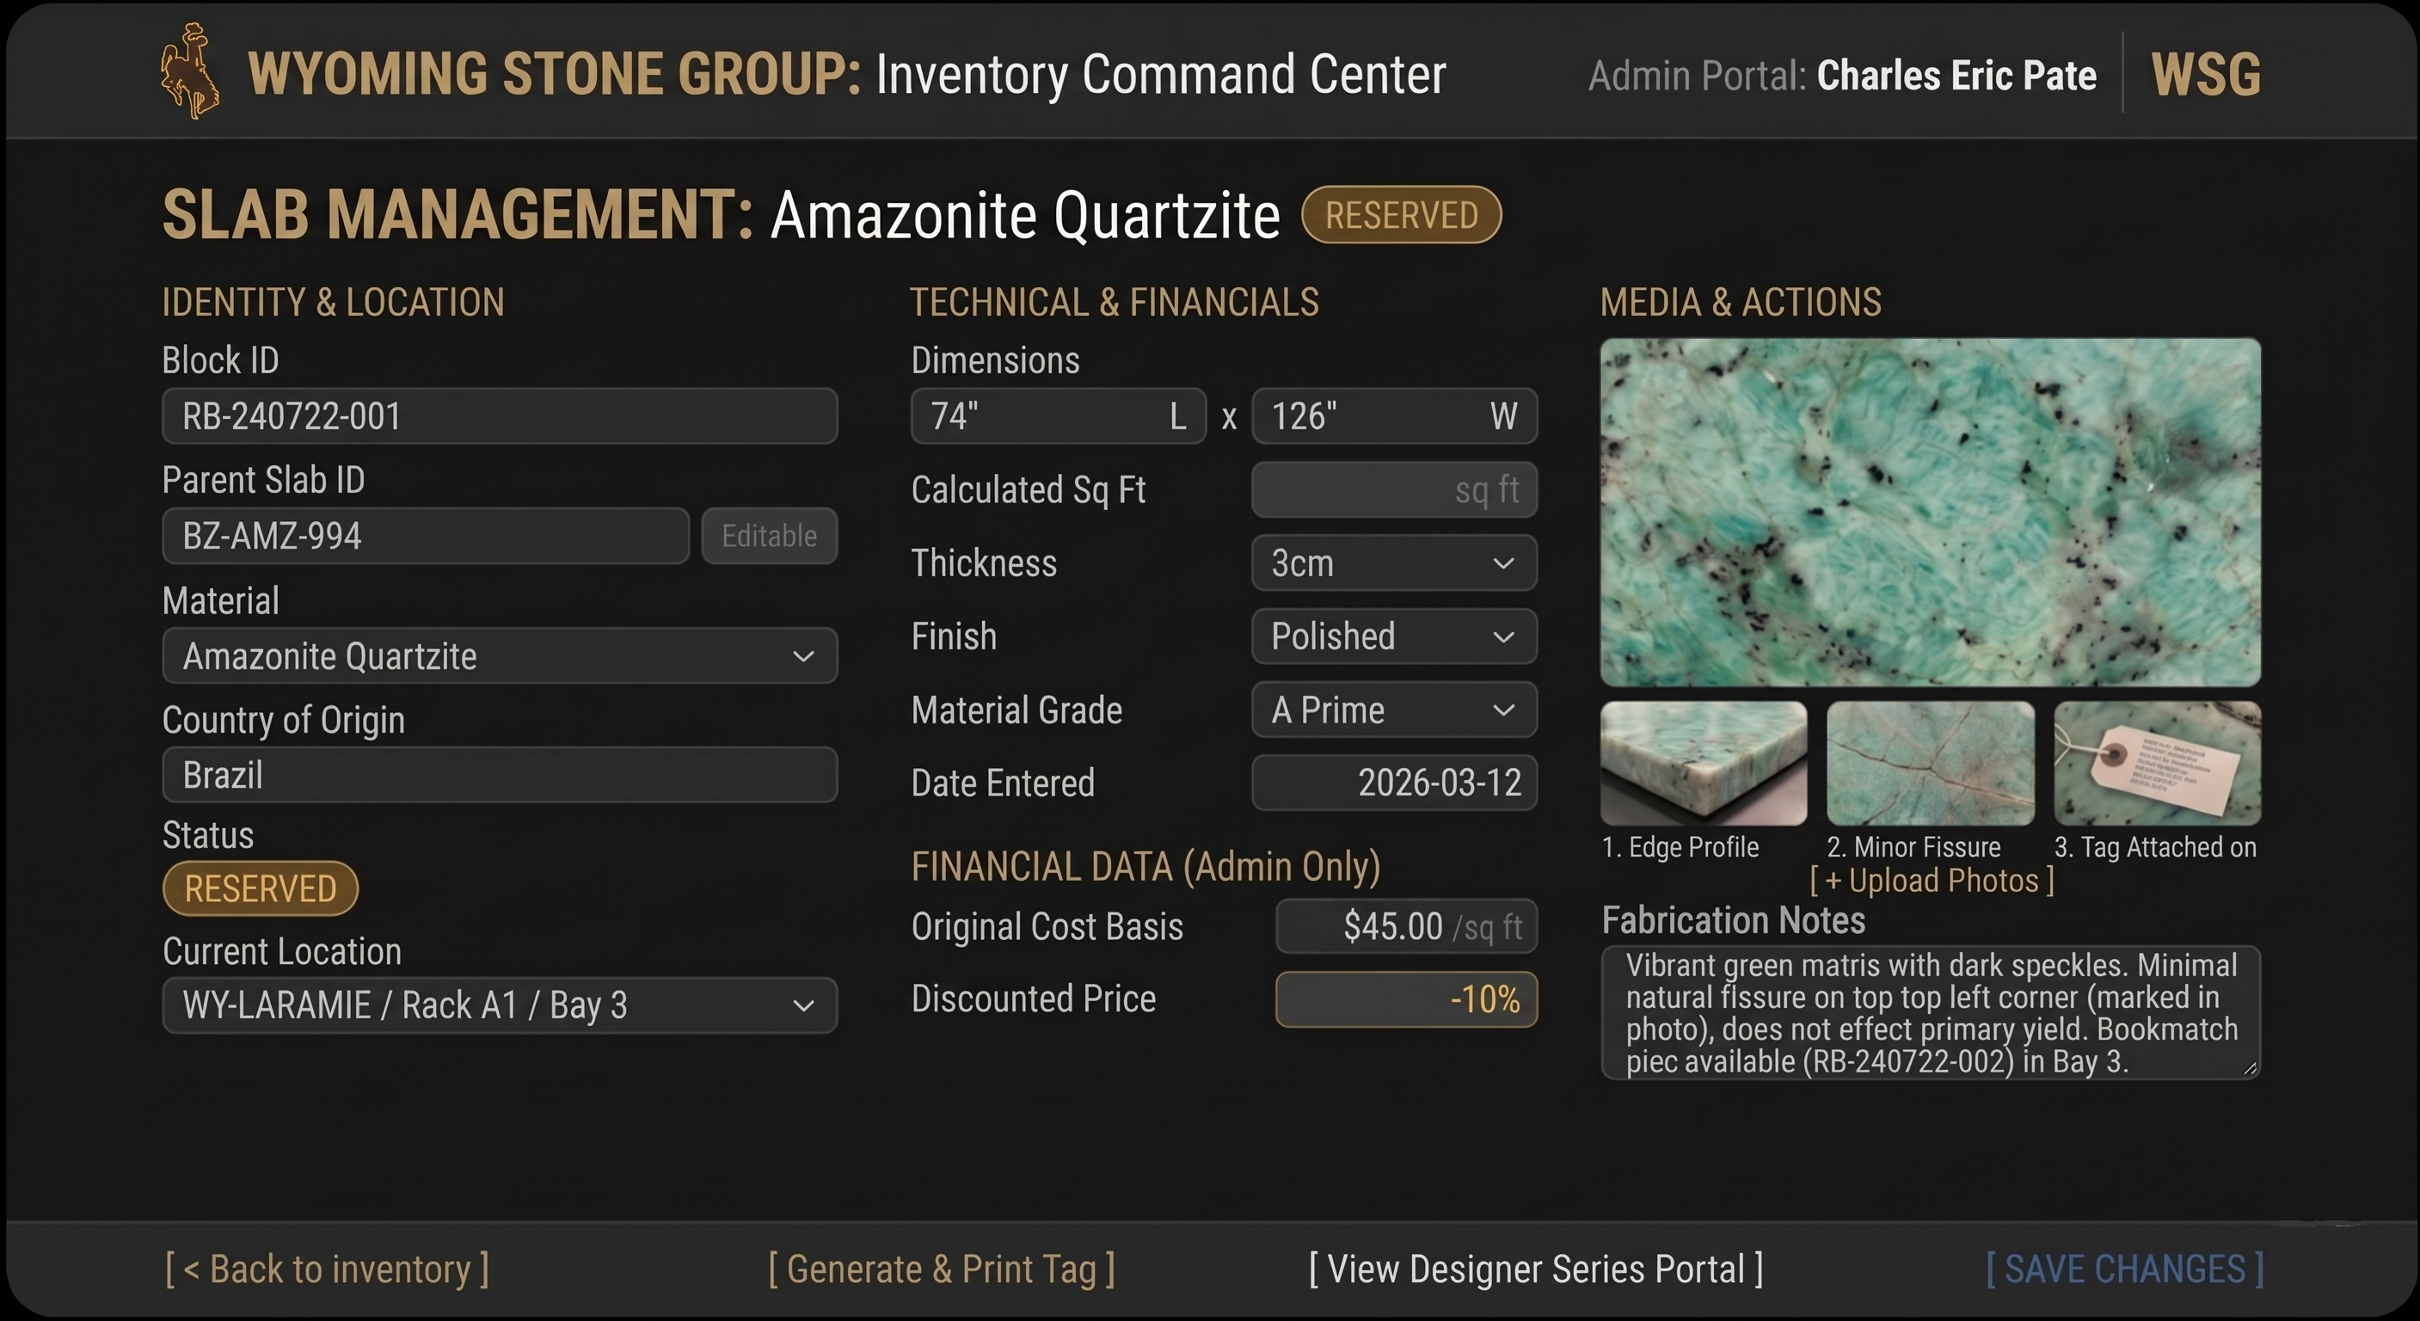Image resolution: width=2420 pixels, height=1321 pixels.
Task: Toggle the Editable button beside Parent Slab ID
Action: (770, 536)
